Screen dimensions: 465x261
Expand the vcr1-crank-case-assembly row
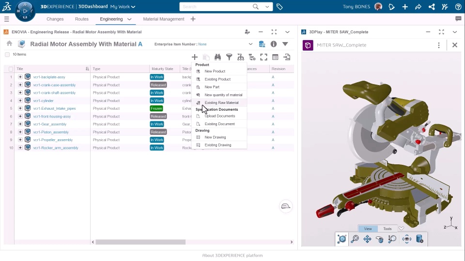(20, 85)
